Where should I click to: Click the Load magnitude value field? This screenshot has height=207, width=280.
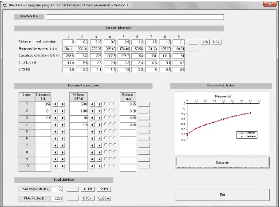point(57,189)
